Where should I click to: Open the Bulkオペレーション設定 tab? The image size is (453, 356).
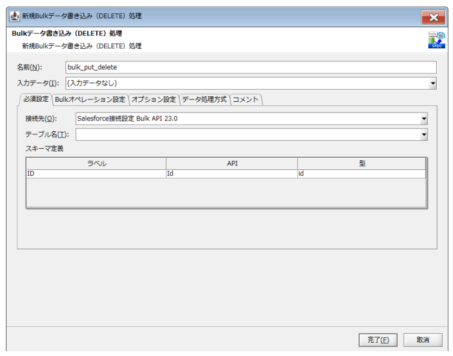coord(90,99)
